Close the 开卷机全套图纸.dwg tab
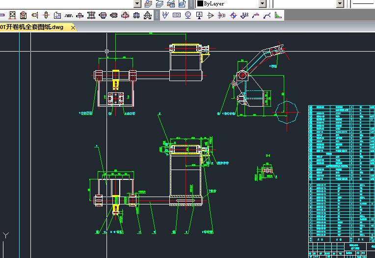Screen dimensions: 375x258 (73, 28)
